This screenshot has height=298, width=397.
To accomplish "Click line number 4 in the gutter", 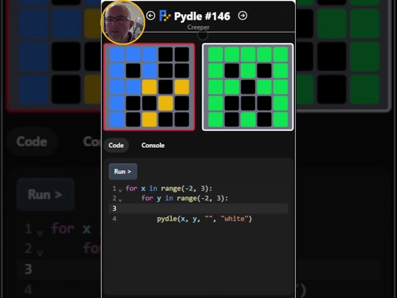I will (114, 219).
